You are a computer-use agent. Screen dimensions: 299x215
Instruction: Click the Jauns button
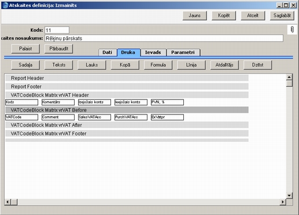pyautogui.click(x=195, y=16)
